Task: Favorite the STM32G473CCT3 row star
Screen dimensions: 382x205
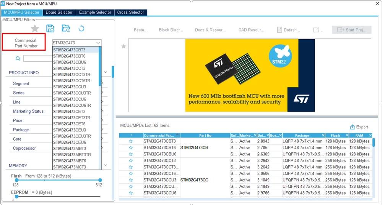Action: pyautogui.click(x=131, y=161)
